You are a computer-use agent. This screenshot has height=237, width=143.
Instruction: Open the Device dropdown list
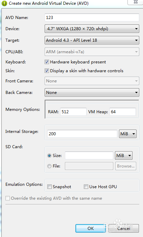coord(92,29)
